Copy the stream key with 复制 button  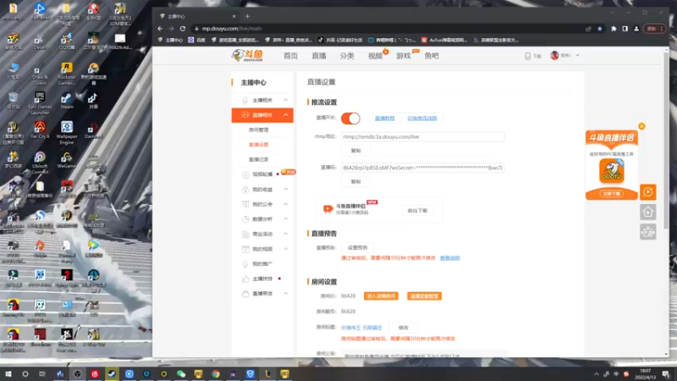(x=355, y=182)
